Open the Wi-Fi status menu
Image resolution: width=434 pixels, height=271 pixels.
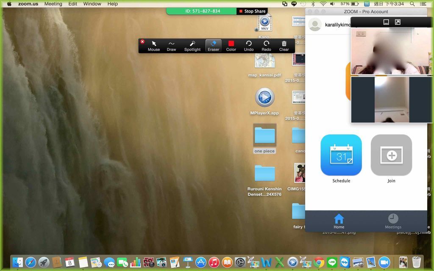tap(323, 4)
